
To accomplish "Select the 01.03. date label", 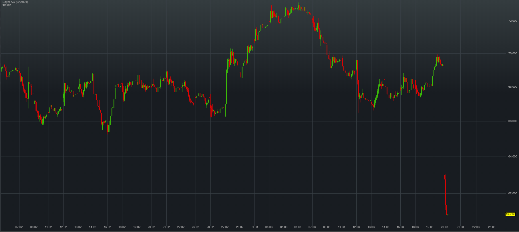I will (254, 227).
